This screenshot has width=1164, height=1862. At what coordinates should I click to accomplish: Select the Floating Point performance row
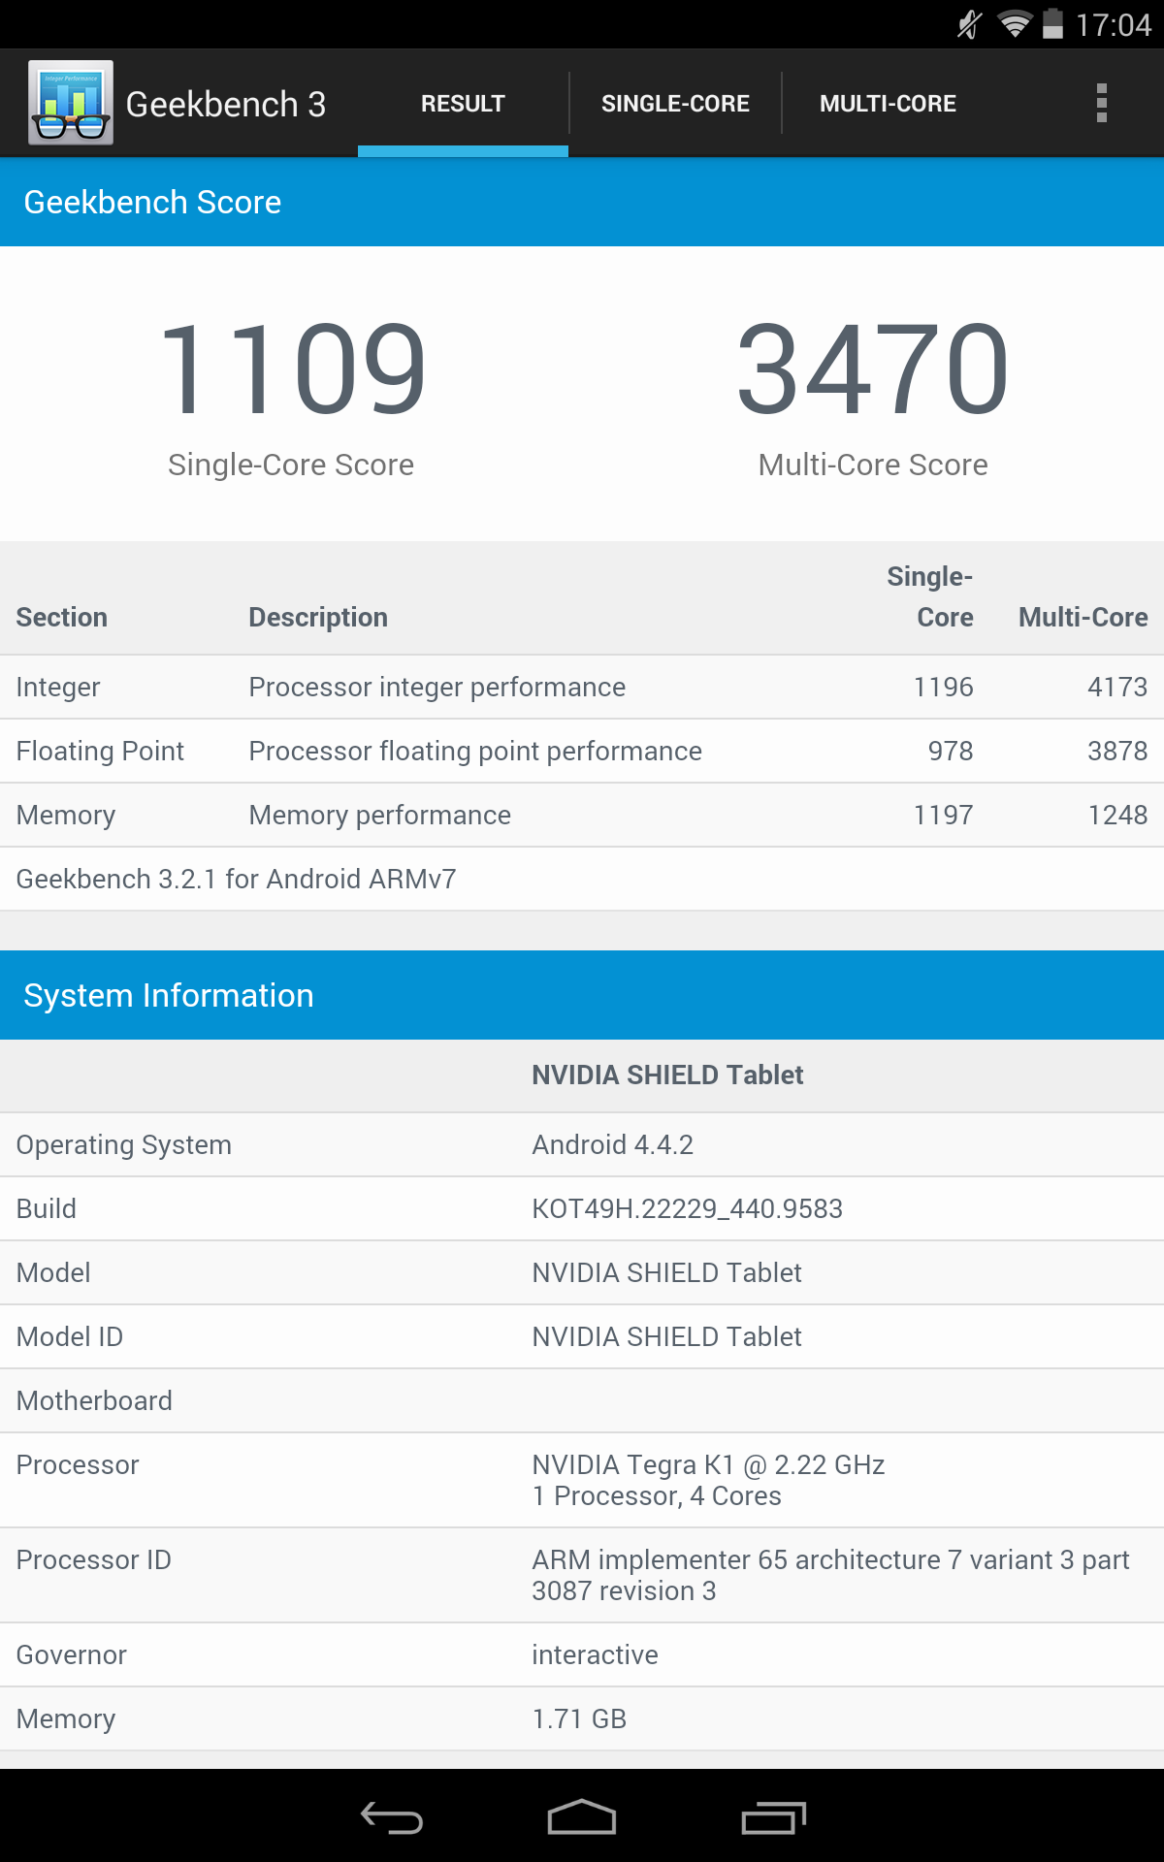(x=582, y=751)
